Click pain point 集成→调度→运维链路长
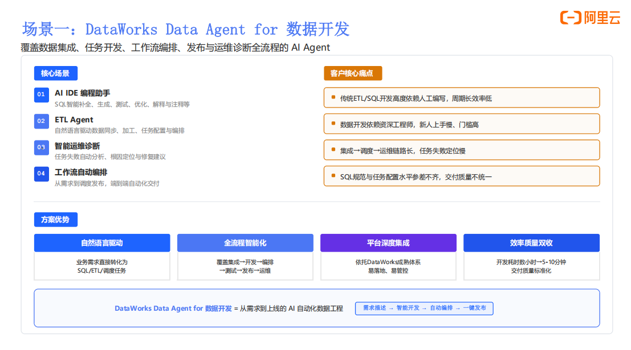 point(462,150)
